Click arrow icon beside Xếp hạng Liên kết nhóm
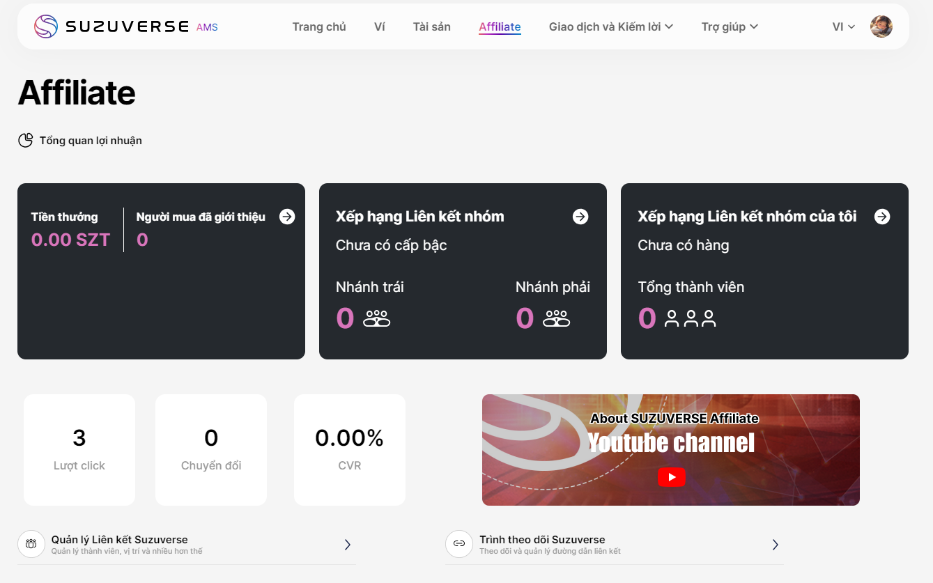Screen dimensions: 933x583 tap(580, 217)
